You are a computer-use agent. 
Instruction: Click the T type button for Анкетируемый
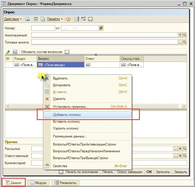click(180, 35)
